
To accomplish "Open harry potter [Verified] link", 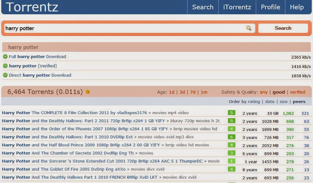I will click(x=33, y=66).
